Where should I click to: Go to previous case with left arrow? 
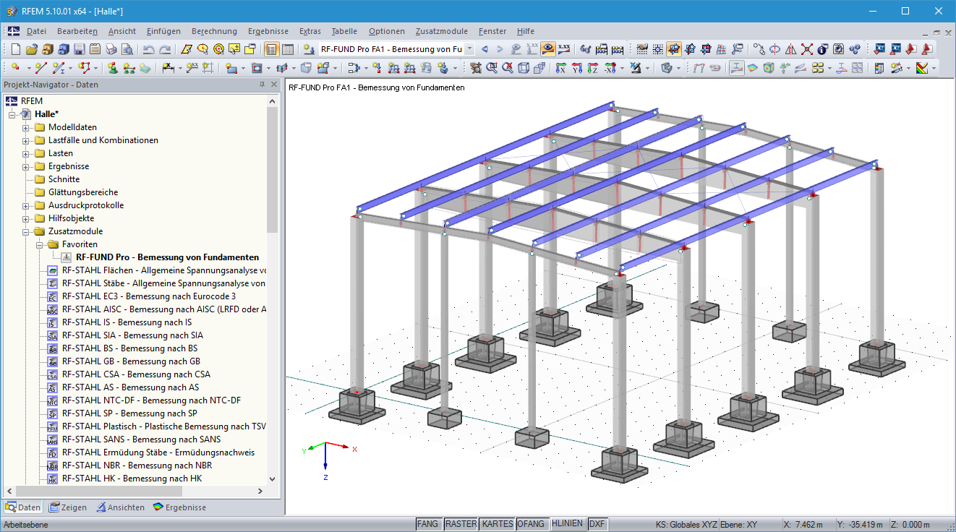click(485, 49)
